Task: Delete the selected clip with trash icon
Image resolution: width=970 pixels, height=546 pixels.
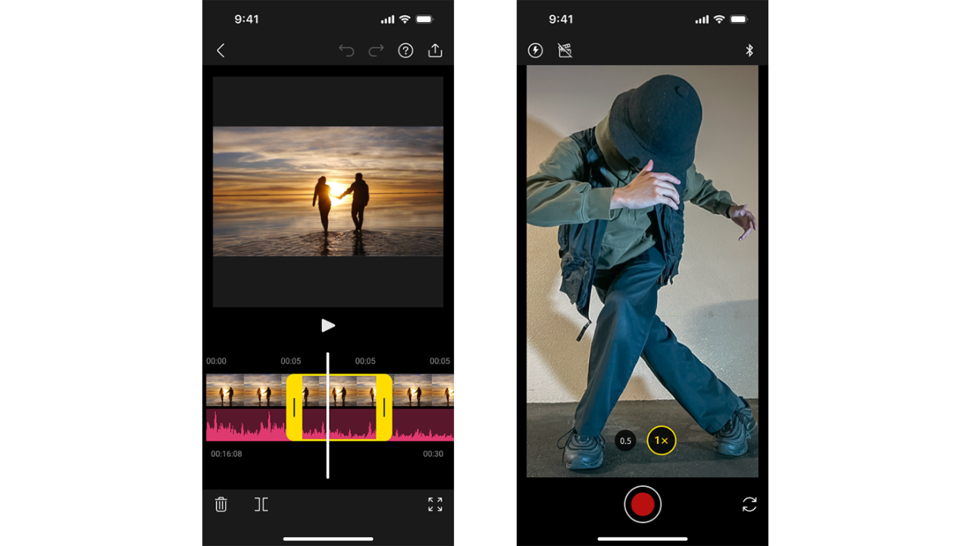Action: tap(221, 504)
